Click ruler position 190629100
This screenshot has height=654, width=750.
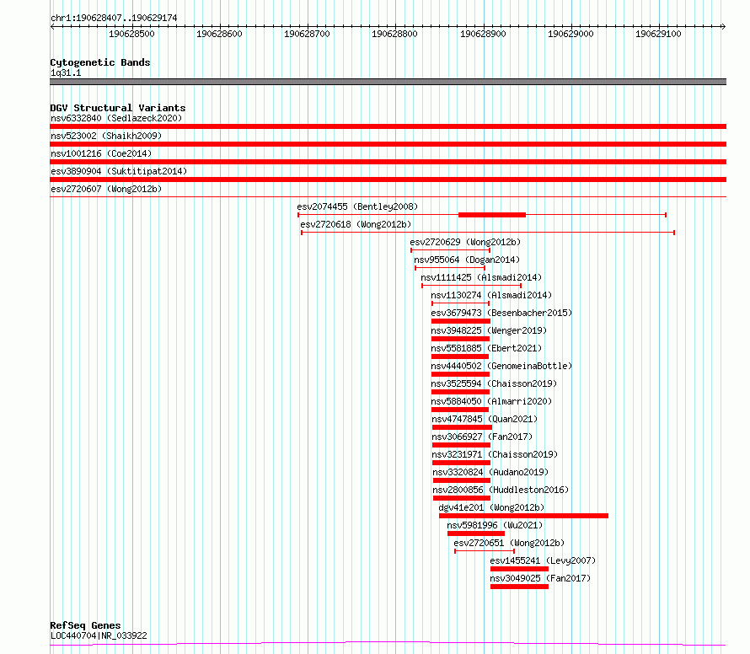(658, 34)
